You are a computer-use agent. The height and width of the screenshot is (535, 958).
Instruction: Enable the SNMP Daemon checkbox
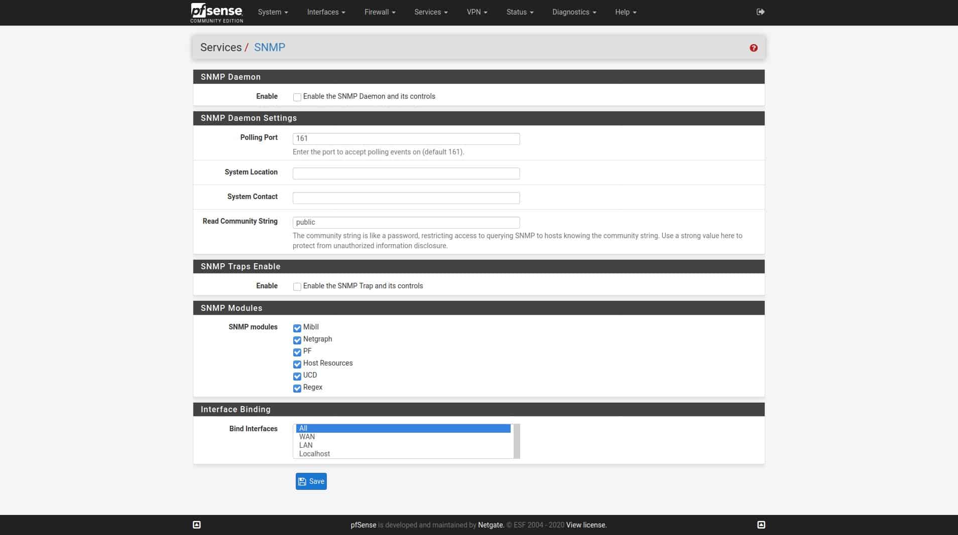pyautogui.click(x=297, y=97)
